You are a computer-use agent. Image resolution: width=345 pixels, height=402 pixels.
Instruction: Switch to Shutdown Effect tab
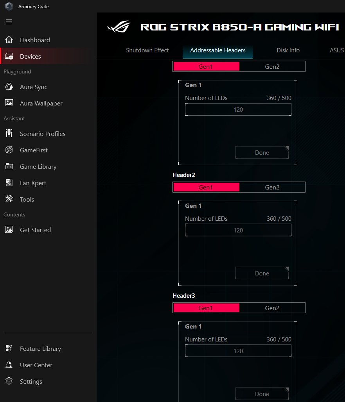click(x=147, y=50)
